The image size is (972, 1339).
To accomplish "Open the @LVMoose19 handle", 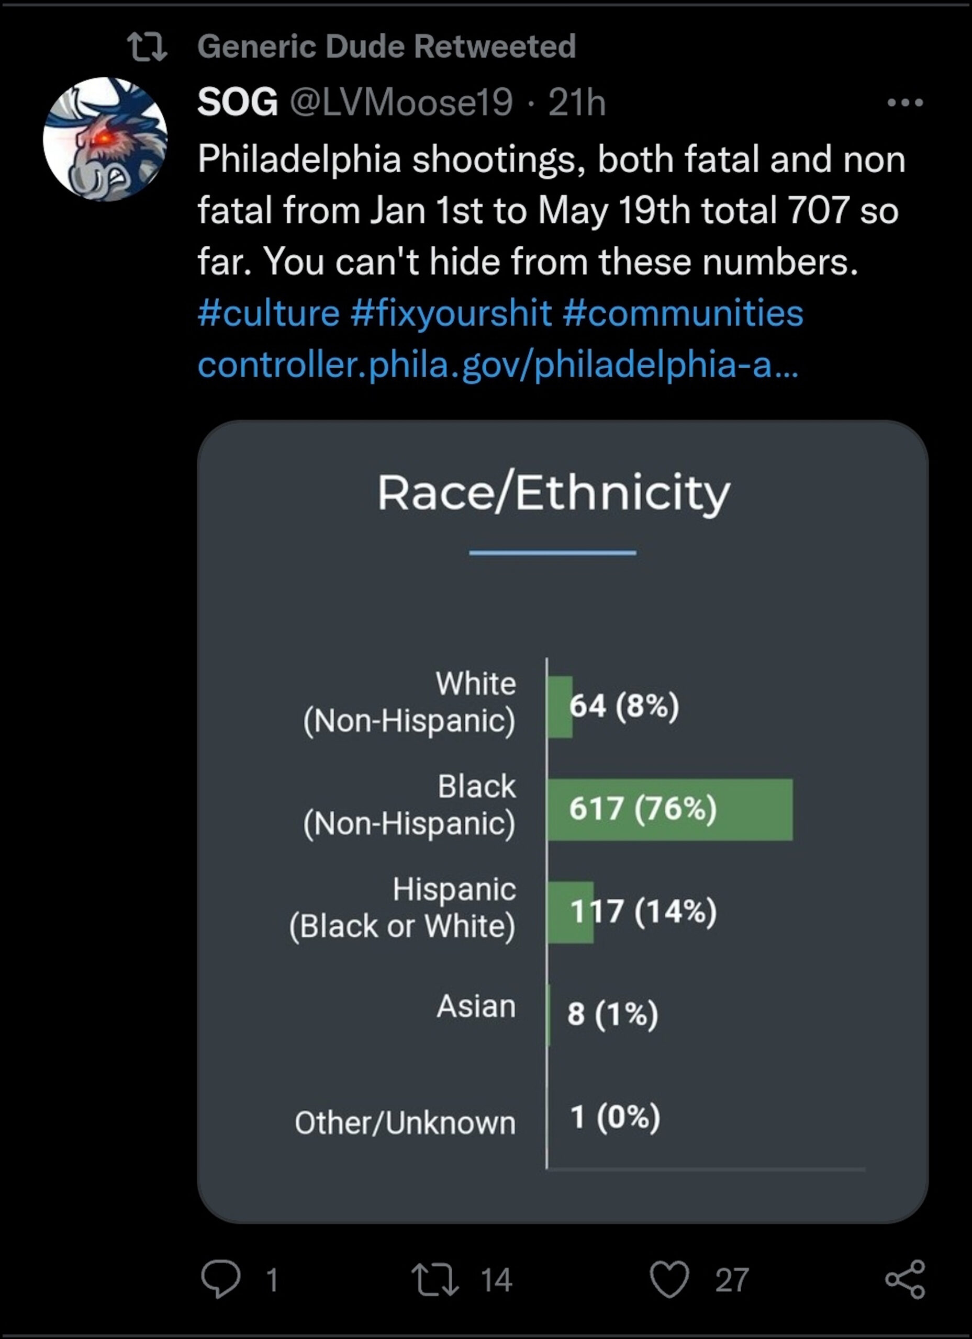I will (x=401, y=102).
